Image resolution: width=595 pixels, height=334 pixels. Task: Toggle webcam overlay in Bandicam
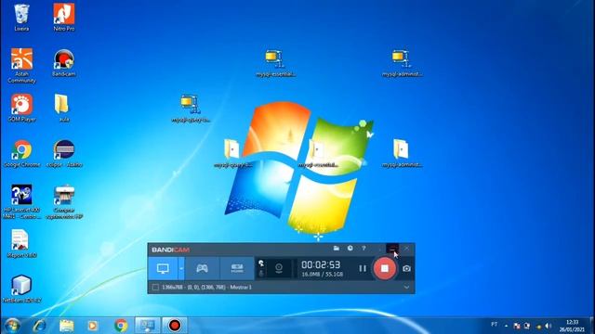(279, 268)
